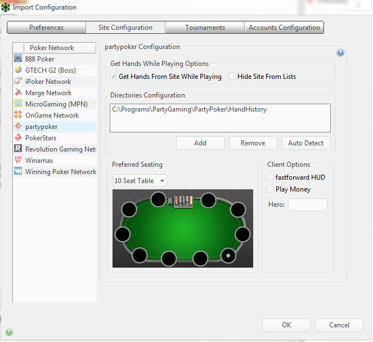Click the Merge Network icon

(x=18, y=92)
